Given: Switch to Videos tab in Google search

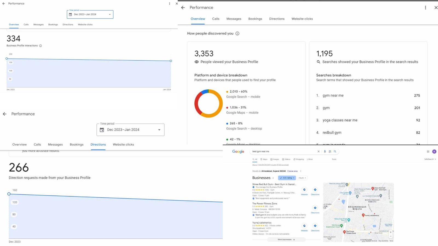Looking at the screenshot, I should pos(286,159).
